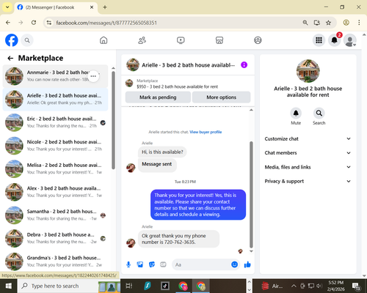Open the Facebook menu grid icon
The image size is (367, 293).
click(319, 40)
